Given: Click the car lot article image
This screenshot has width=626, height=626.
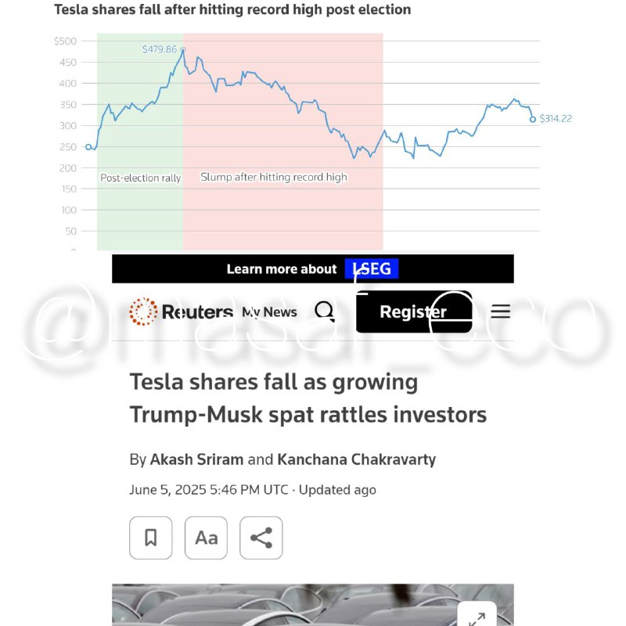Looking at the screenshot, I should coord(312,605).
